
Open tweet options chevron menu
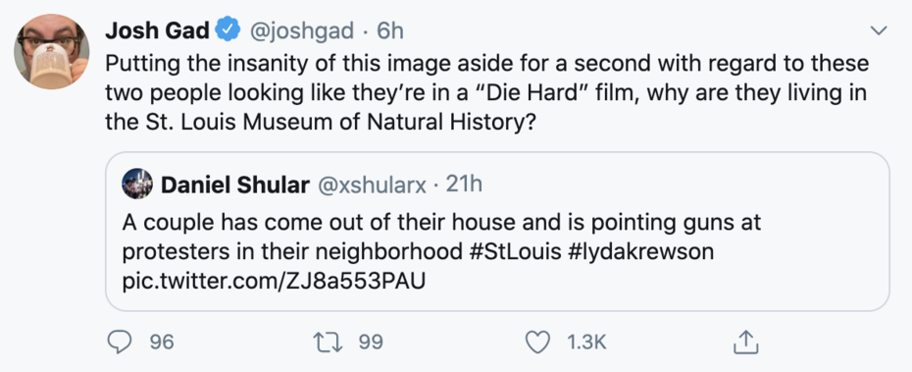tap(879, 30)
